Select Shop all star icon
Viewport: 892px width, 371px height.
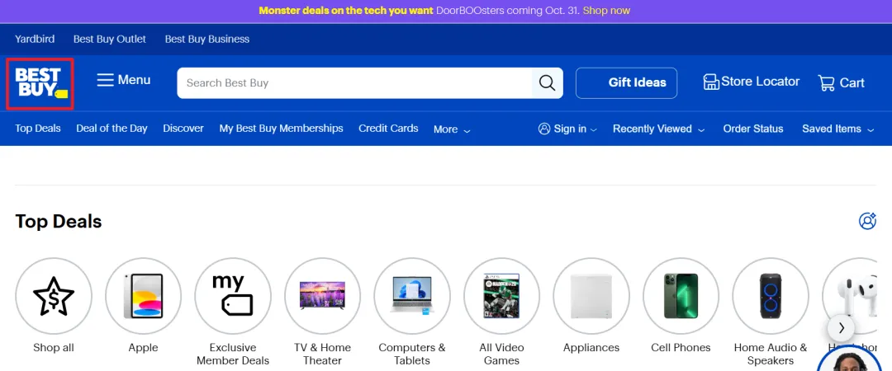pyautogui.click(x=54, y=296)
